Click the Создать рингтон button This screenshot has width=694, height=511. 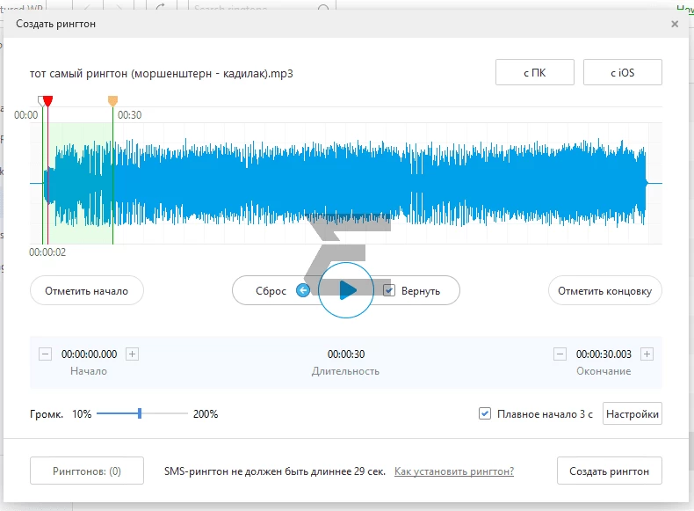pyautogui.click(x=610, y=471)
